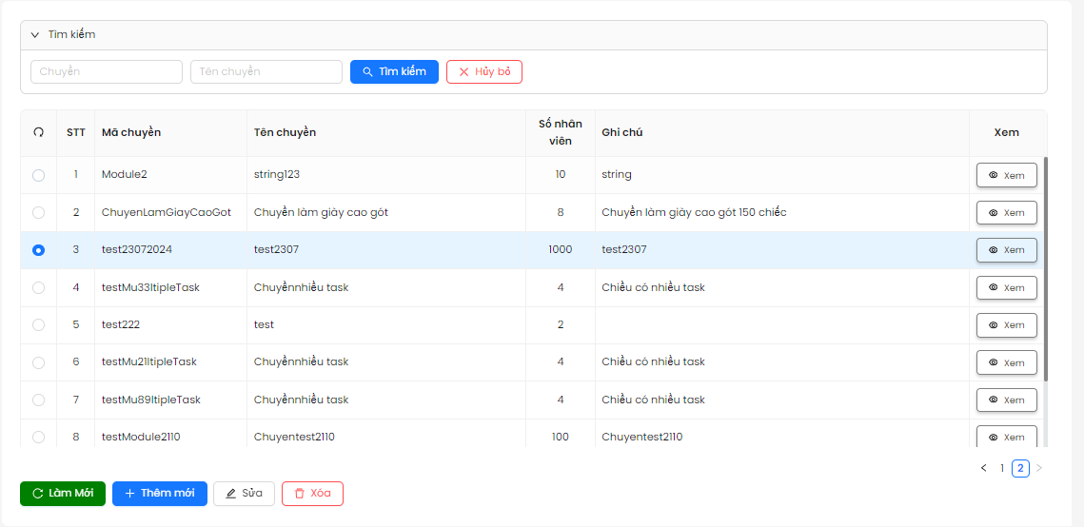Viewport: 1084px width, 527px height.
Task: Delete selection with Xóa trash button
Action: pyautogui.click(x=312, y=494)
